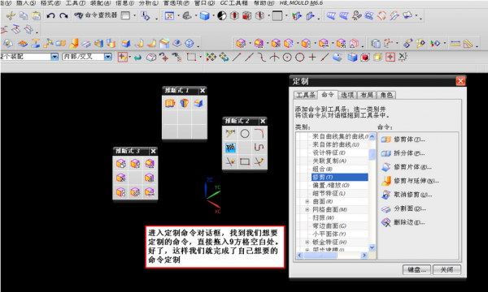This screenshot has height=292, width=488.
Task: Switch to the 布局 tab
Action: pyautogui.click(x=367, y=95)
